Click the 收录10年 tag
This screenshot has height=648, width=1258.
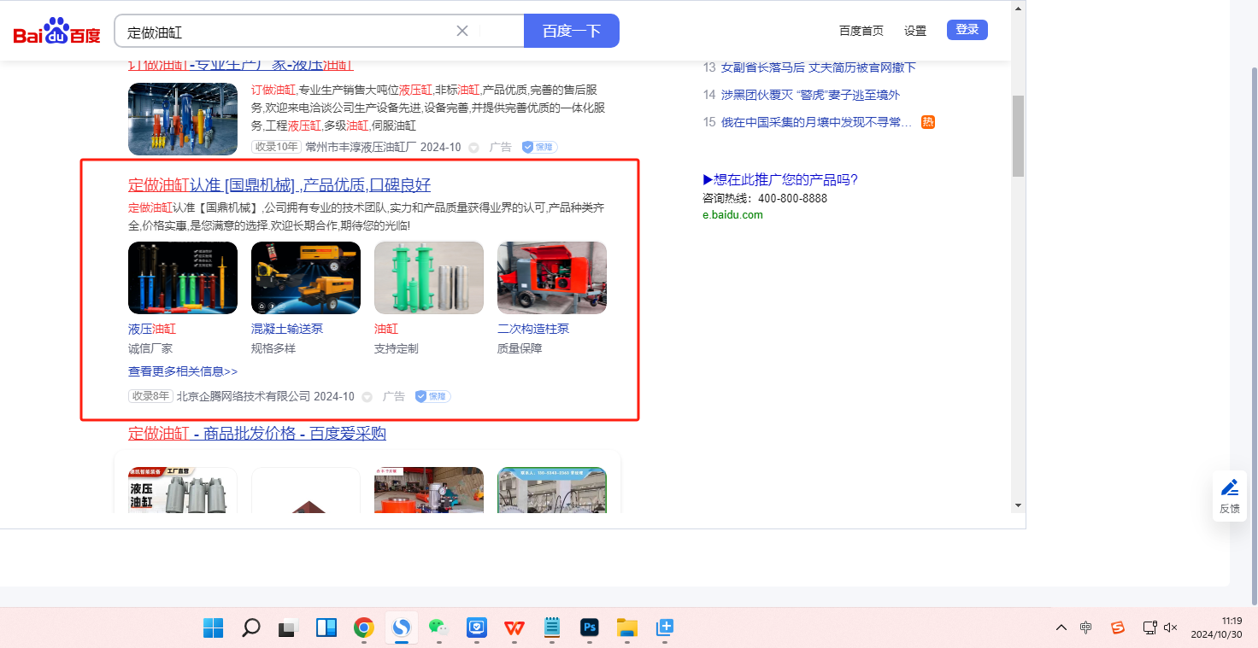[x=276, y=147]
